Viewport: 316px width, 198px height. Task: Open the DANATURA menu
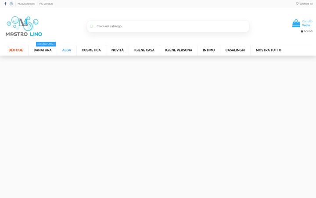click(43, 50)
